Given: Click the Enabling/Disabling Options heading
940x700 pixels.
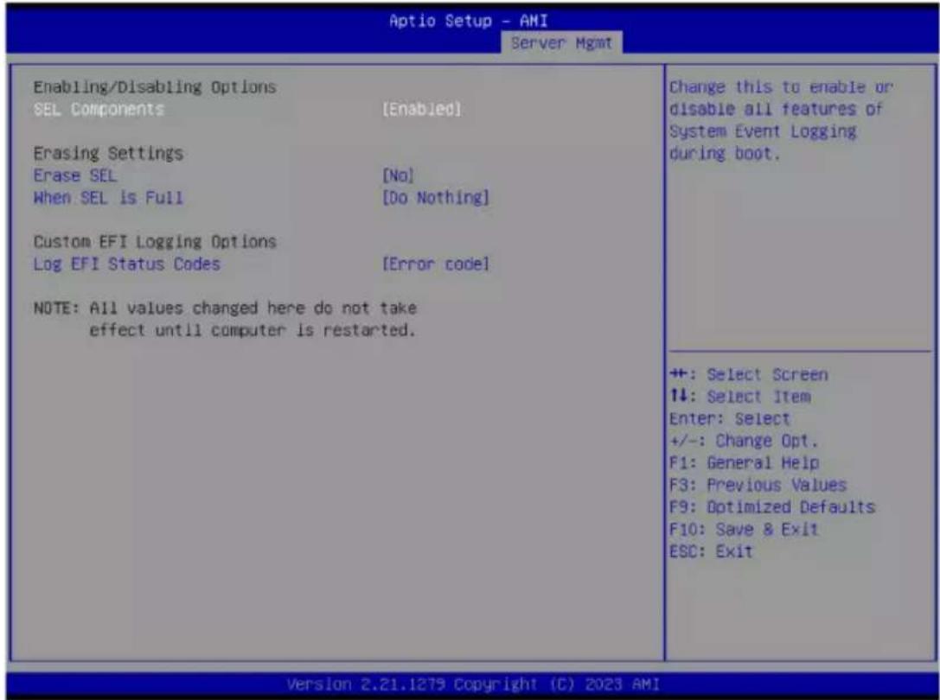Looking at the screenshot, I should [x=155, y=87].
